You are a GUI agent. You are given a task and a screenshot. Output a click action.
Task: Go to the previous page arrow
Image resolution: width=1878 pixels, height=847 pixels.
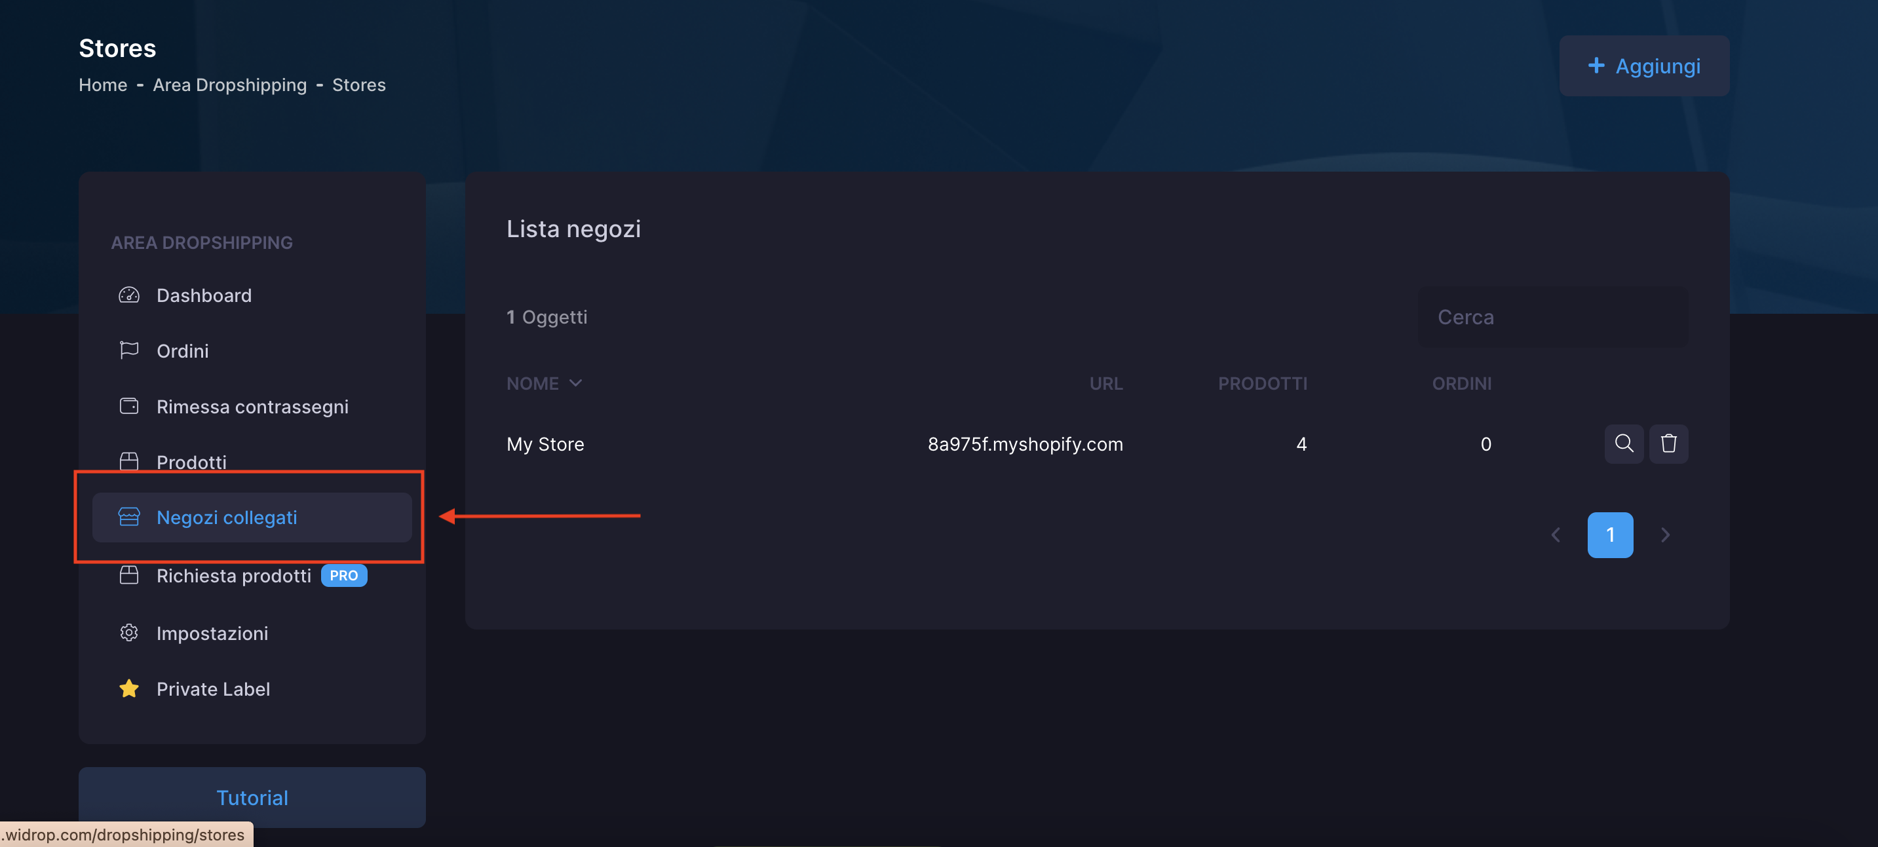[x=1556, y=535]
